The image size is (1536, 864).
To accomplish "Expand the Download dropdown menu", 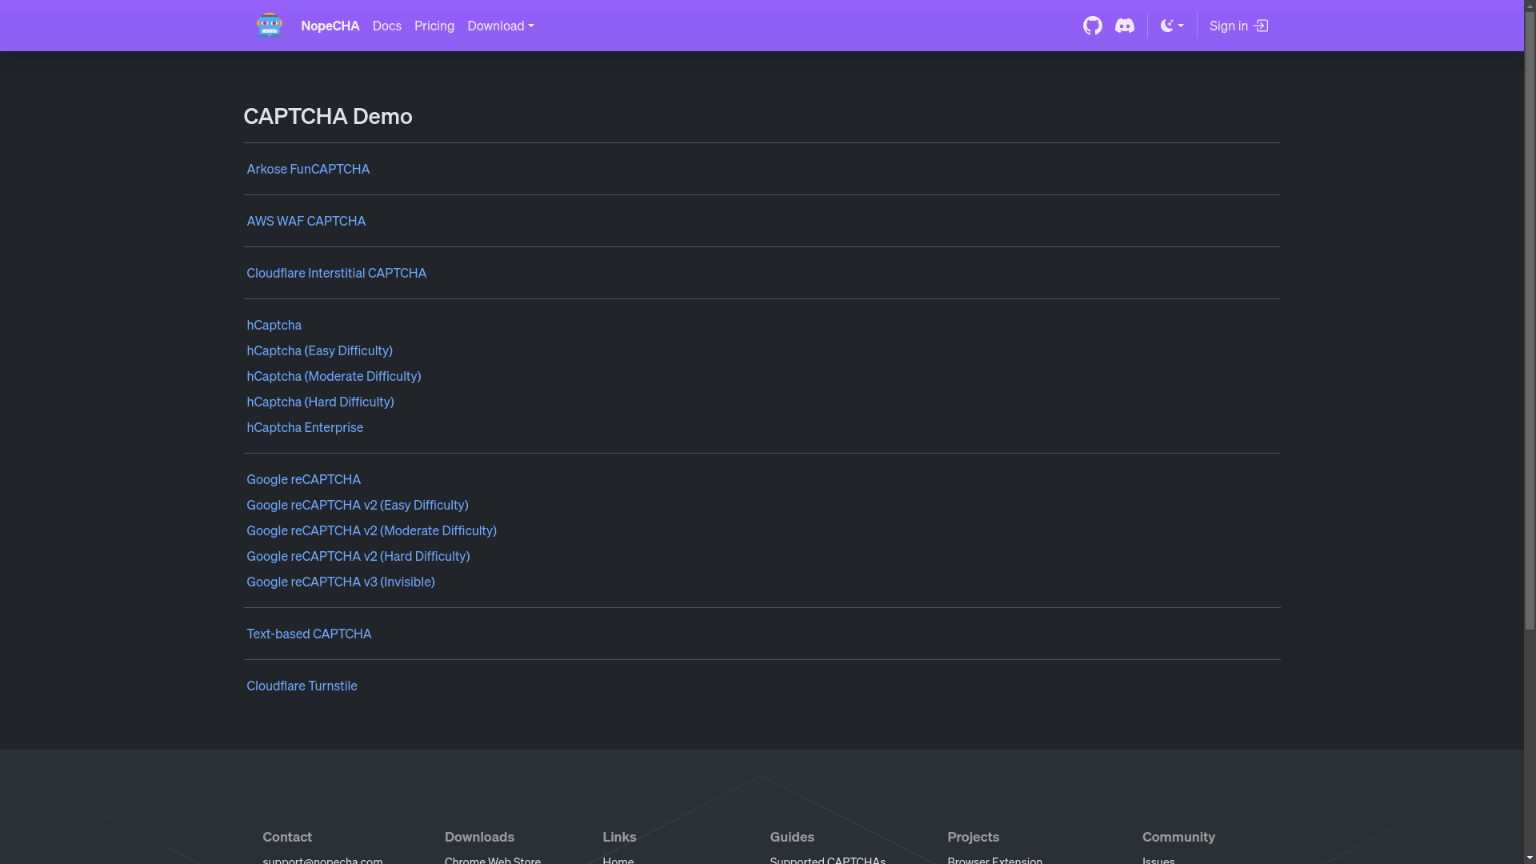I will click(501, 26).
